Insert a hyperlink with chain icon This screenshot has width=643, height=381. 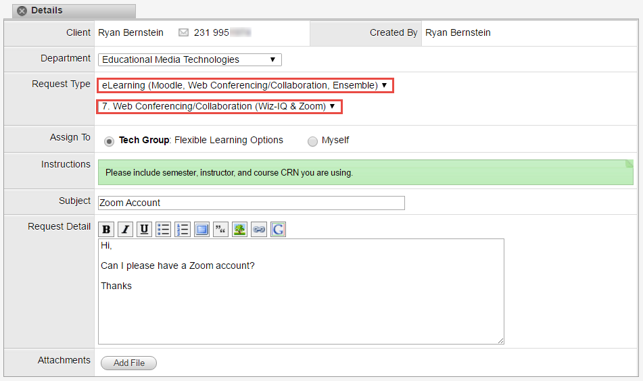[x=259, y=230]
